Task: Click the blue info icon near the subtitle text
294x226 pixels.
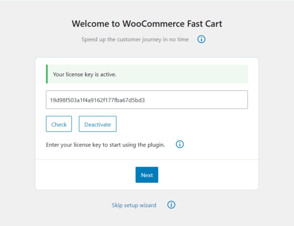Action: (201, 39)
